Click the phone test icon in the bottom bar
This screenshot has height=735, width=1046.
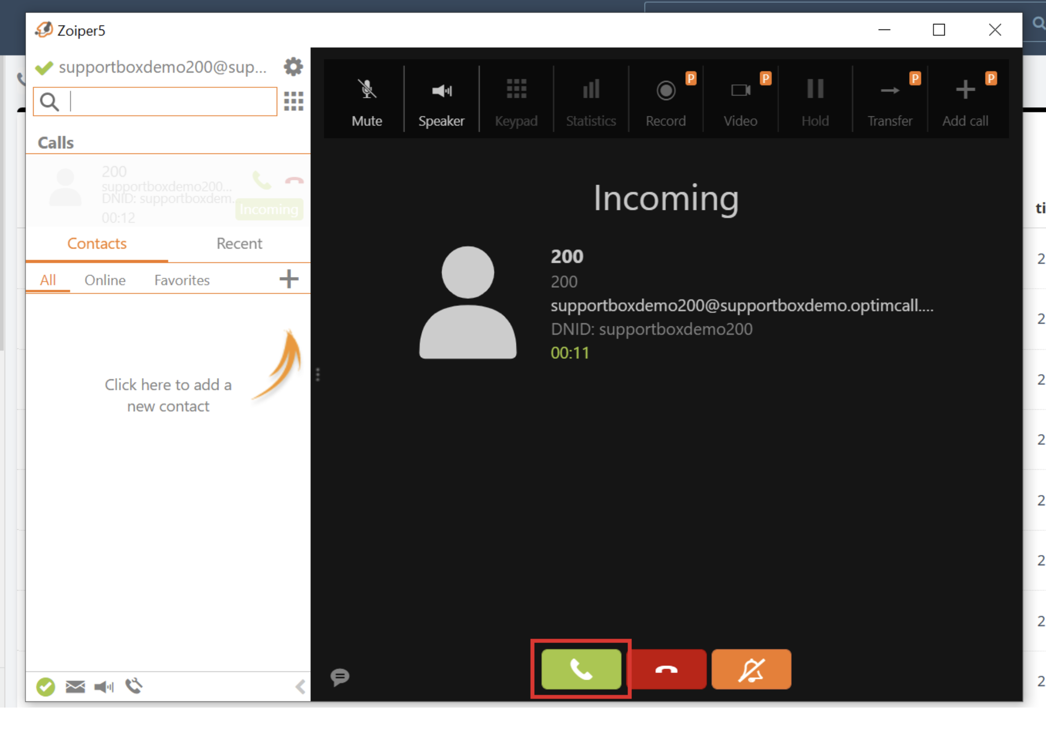coord(134,686)
